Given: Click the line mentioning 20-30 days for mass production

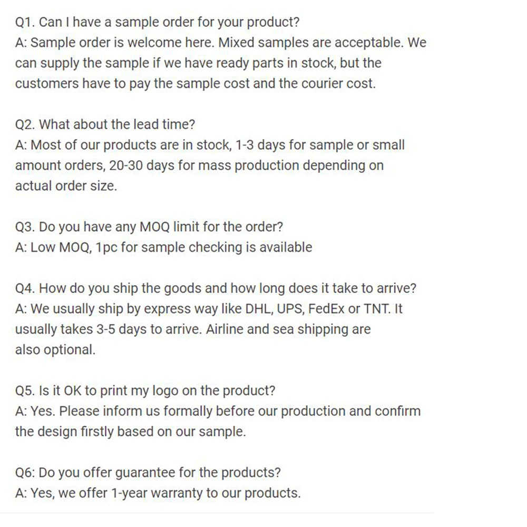Looking at the screenshot, I should [199, 165].
